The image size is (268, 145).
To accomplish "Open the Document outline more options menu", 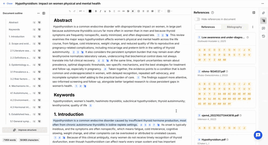I will coord(38,13).
